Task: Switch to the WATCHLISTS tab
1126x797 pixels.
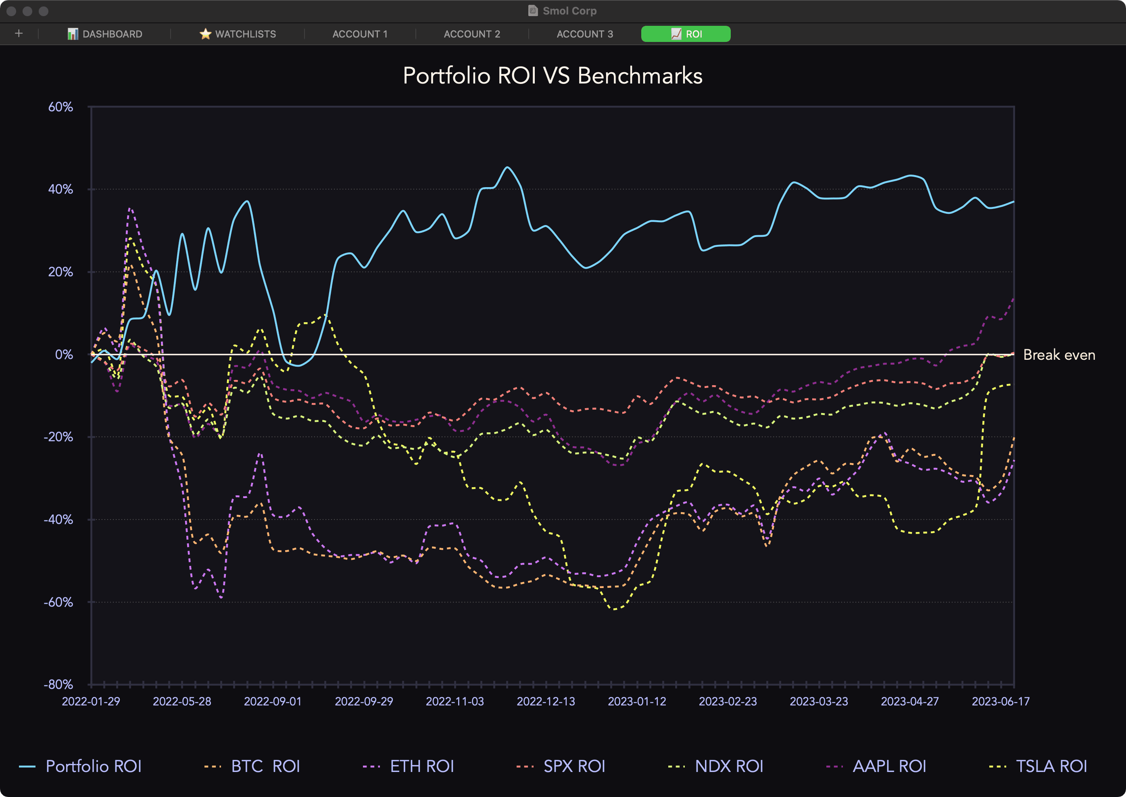Action: coord(238,34)
